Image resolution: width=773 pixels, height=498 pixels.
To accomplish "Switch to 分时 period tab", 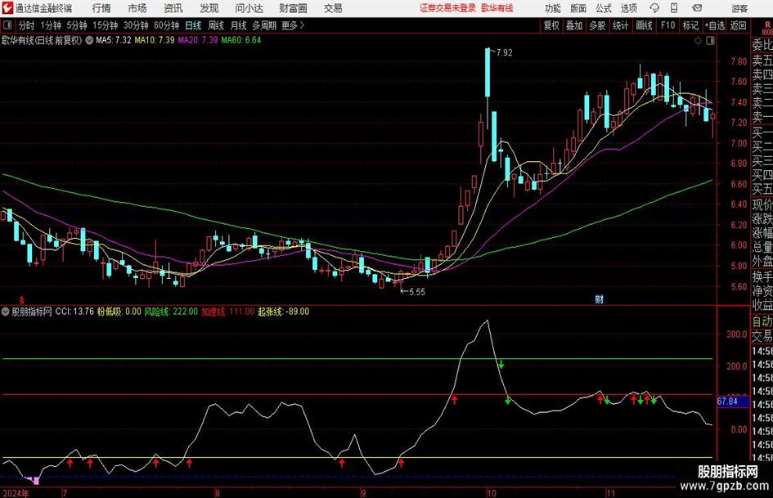I will (26, 25).
